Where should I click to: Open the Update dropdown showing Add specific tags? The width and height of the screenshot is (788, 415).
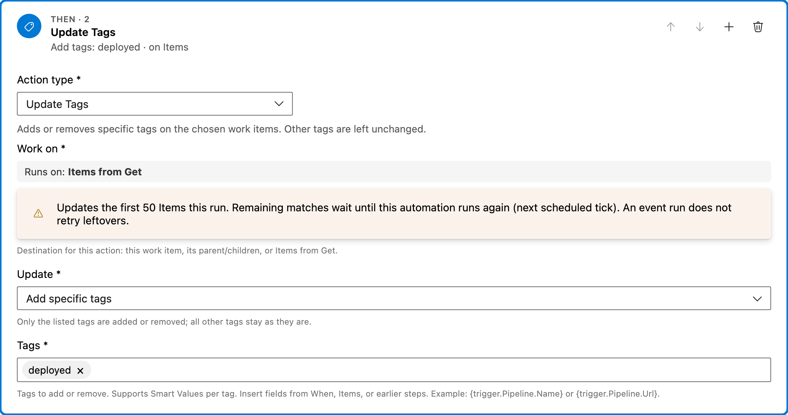[x=394, y=298]
